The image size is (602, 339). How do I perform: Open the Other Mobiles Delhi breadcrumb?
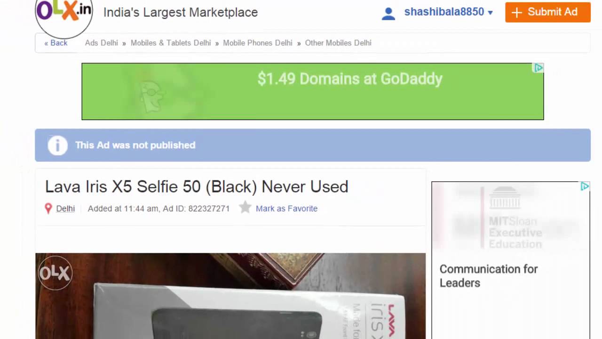338,43
